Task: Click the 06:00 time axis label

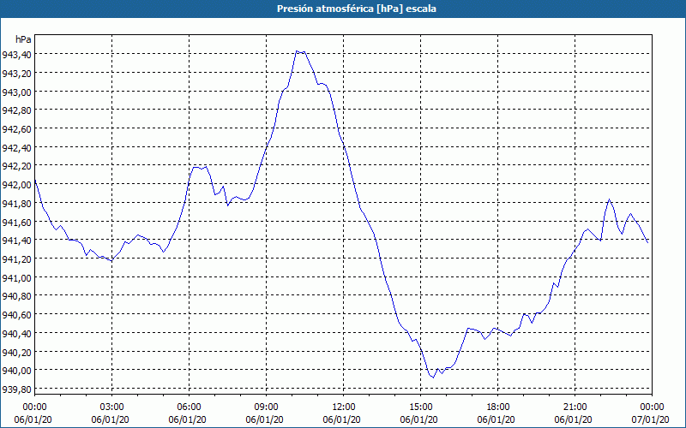Action: click(x=189, y=407)
